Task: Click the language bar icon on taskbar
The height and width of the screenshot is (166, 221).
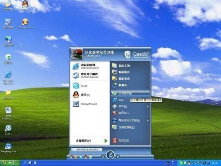Action: [x=168, y=163]
